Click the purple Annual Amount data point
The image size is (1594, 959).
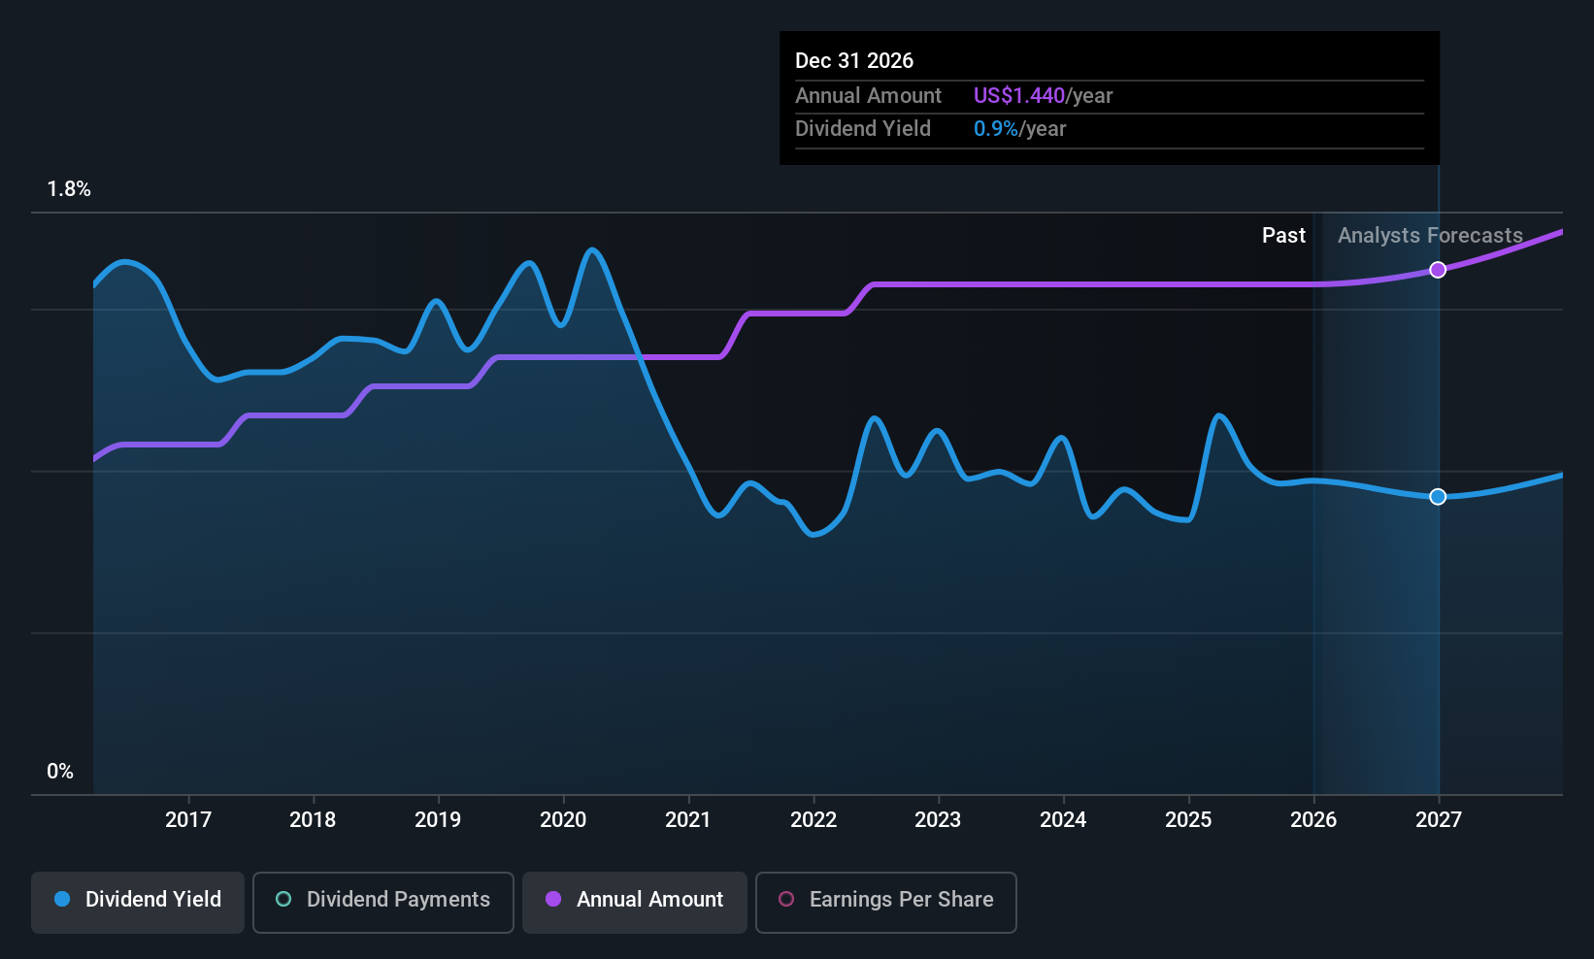(1438, 270)
